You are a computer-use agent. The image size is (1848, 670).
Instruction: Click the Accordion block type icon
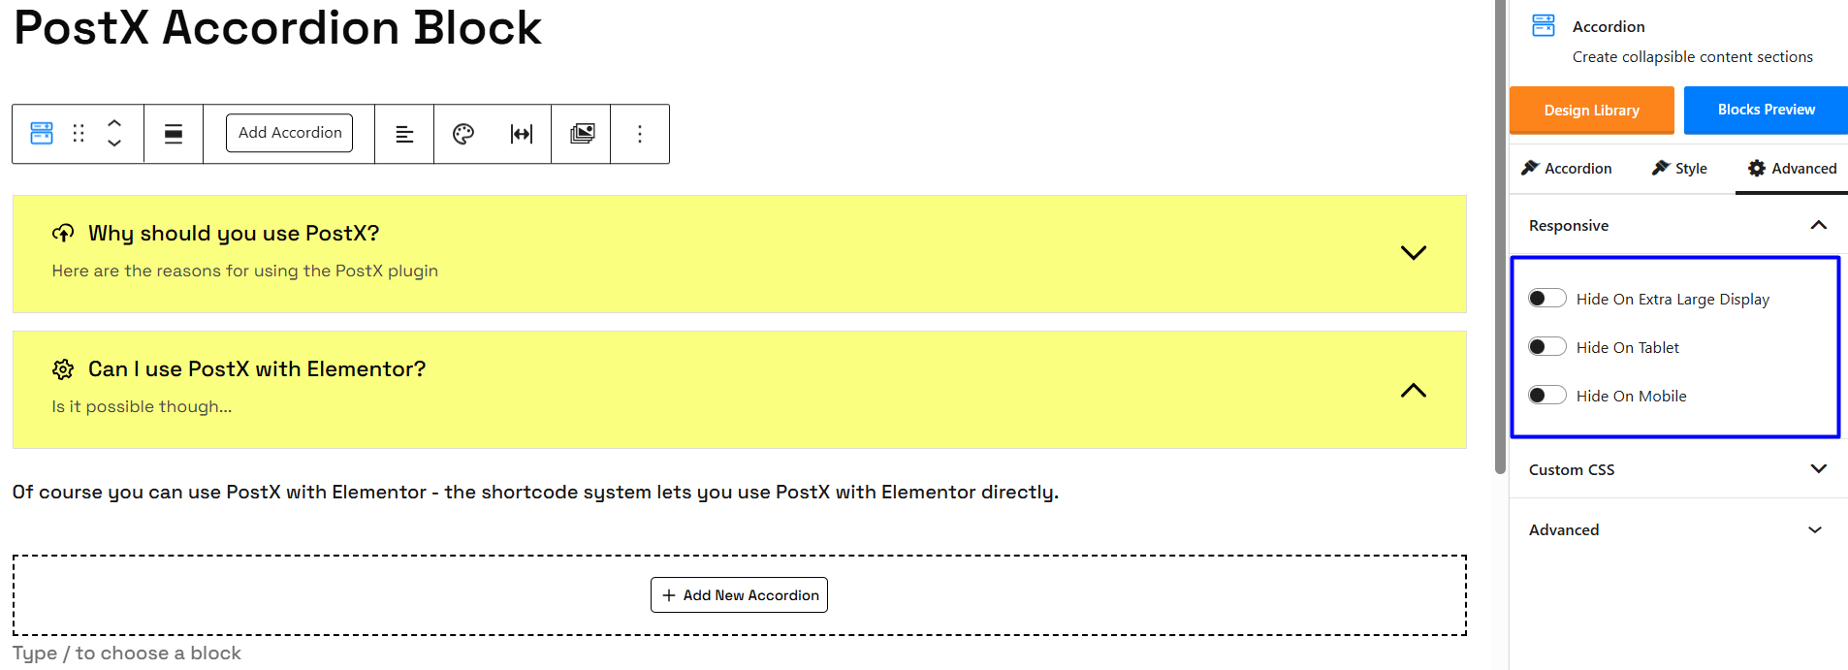(x=42, y=133)
